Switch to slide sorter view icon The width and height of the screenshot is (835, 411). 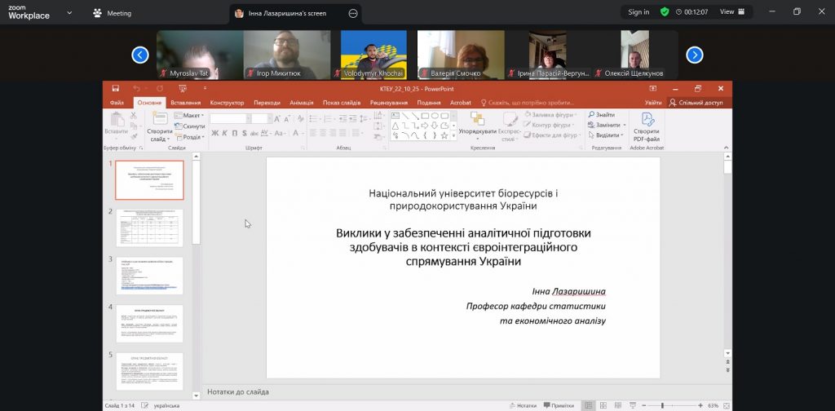point(602,405)
